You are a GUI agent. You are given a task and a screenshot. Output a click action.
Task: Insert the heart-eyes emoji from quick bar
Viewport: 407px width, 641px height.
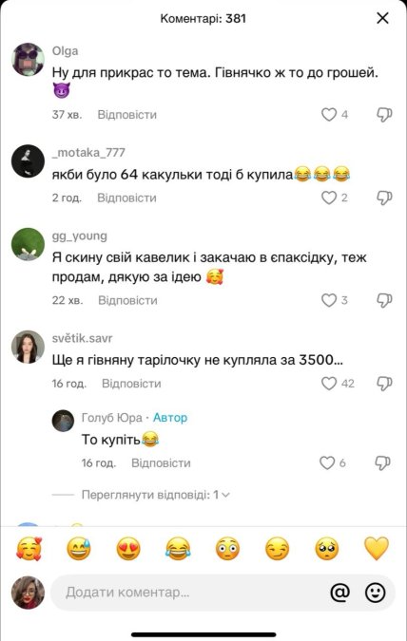click(128, 549)
